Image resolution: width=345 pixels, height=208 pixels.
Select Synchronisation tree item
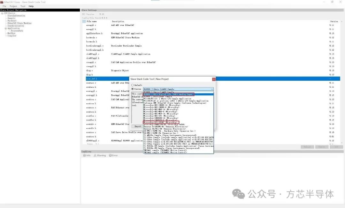[x=16, y=26]
